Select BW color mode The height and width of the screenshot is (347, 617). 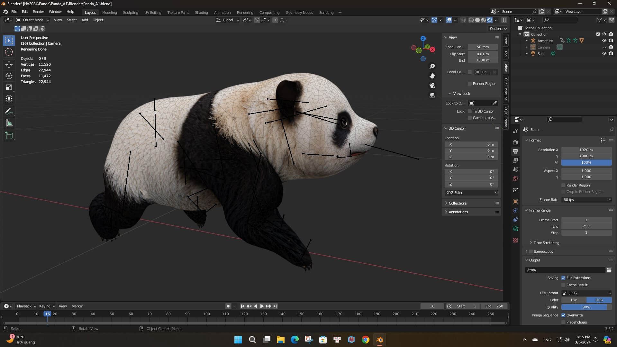click(x=574, y=300)
